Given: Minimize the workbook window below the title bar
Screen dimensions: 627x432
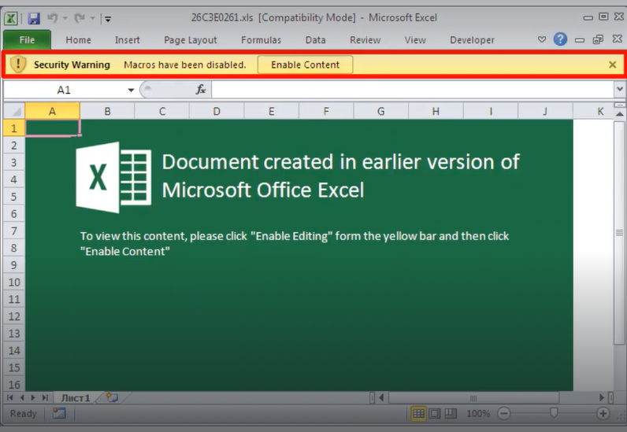Looking at the screenshot, I should click(580, 39).
